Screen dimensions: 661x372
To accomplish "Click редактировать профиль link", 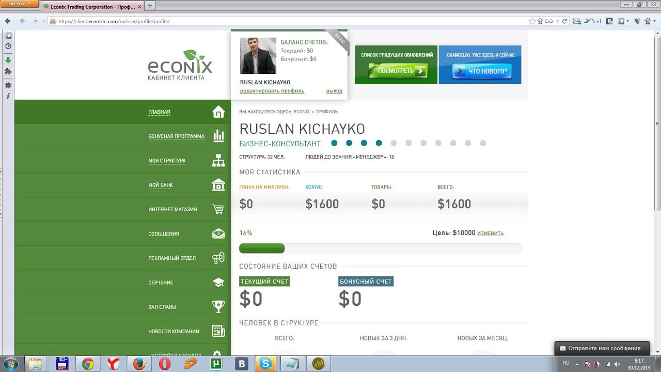I will coord(272,91).
